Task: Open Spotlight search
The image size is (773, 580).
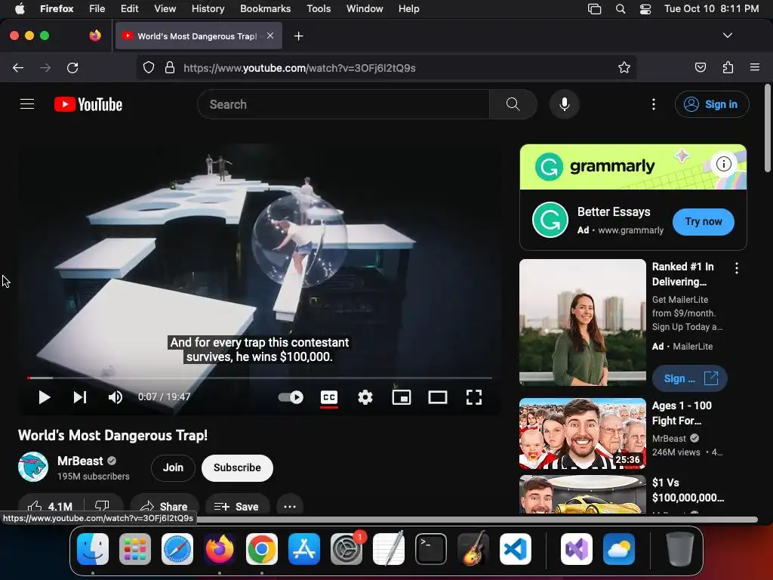Action: [621, 9]
